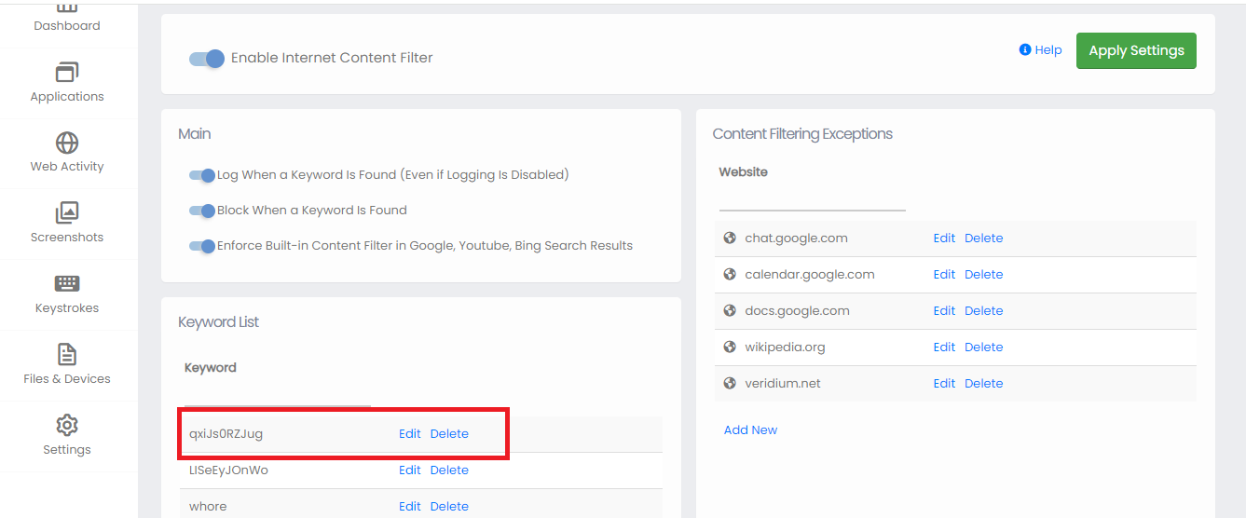1246x518 pixels.
Task: Click globe icon beside docs.google.com
Action: (x=730, y=310)
